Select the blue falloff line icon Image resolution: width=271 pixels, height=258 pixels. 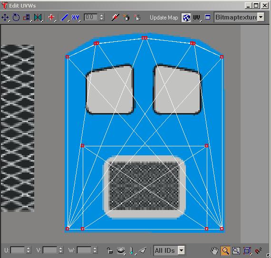click(x=65, y=18)
